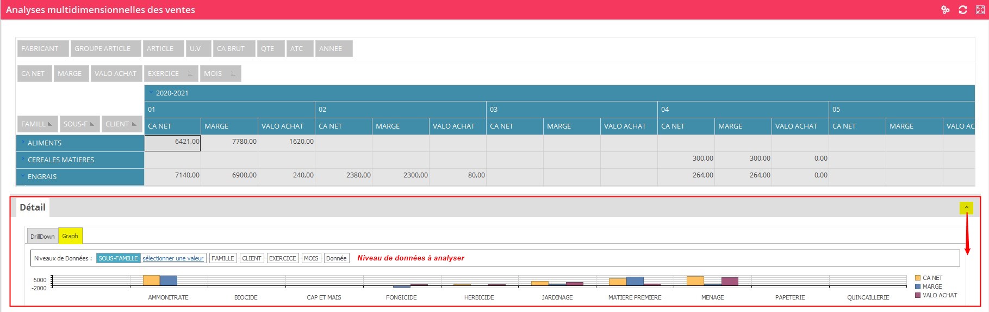The height and width of the screenshot is (312, 989).
Task: Select the 6421,00 ALIMENTS cell
Action: pyautogui.click(x=172, y=143)
